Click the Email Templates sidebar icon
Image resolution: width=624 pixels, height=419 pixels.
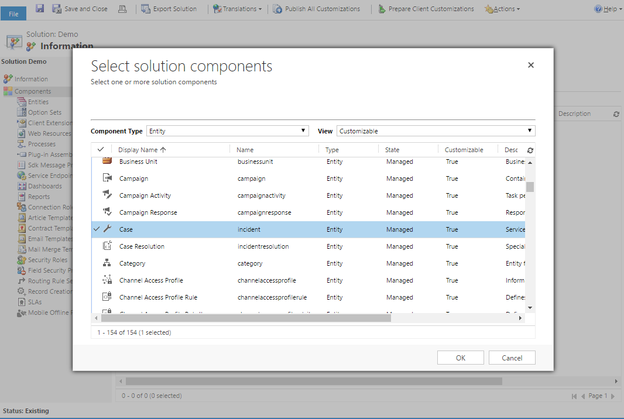(x=22, y=239)
